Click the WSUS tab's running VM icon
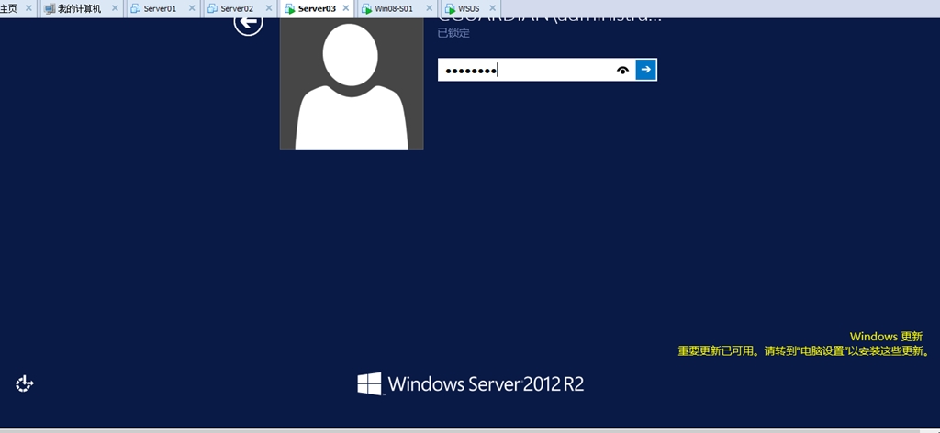Viewport: 940px width, 433px height. click(x=450, y=9)
